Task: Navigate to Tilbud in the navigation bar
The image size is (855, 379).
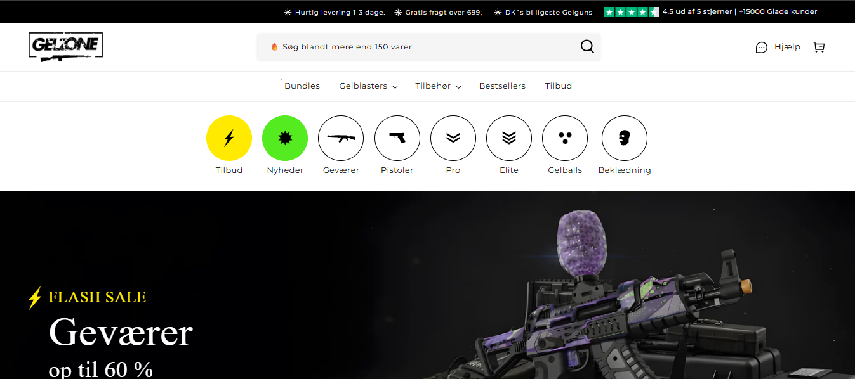Action: [558, 86]
